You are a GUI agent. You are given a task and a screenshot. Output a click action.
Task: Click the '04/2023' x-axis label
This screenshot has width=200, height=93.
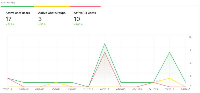point(153,89)
